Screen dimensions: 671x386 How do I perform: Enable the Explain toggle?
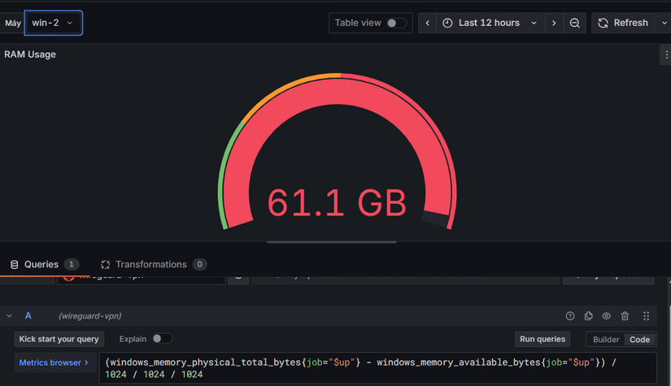tap(162, 339)
